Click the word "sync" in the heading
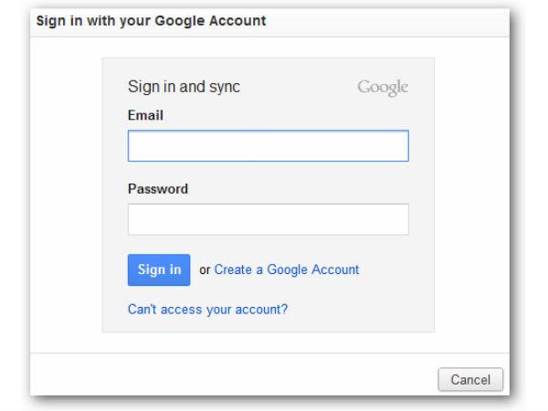 [225, 88]
